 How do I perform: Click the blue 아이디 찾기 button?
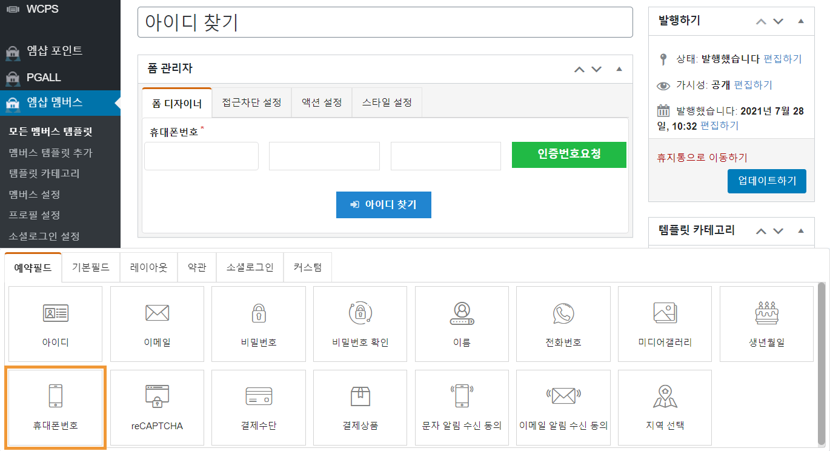click(384, 205)
